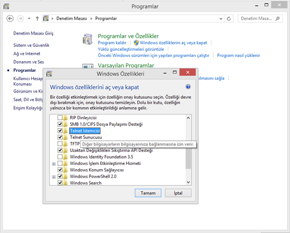
Task: Open the address bar history dropdown
Action: (x=220, y=19)
